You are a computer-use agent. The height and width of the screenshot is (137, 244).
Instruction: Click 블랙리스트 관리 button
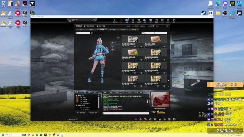coord(93,113)
